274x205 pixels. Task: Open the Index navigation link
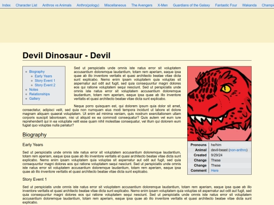point(6,5)
